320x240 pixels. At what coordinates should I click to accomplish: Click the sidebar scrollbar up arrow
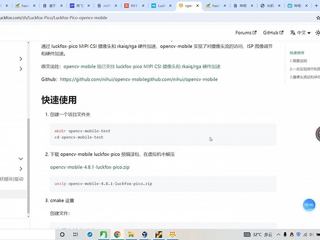pyautogui.click(x=28, y=43)
